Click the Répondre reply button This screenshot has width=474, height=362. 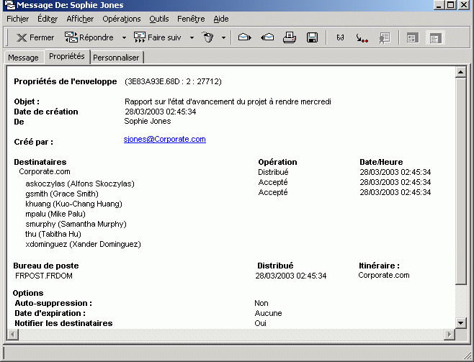[89, 37]
